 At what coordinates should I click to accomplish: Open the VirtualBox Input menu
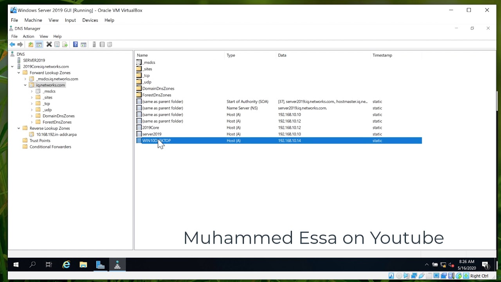pos(70,20)
